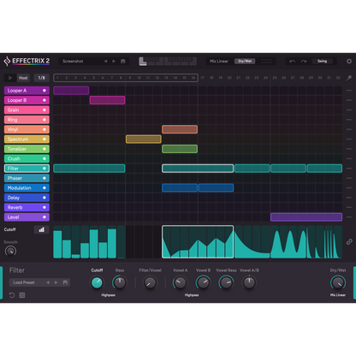Toggle the Phaser effect on/off dot
Screen dimensions: 356x356
pyautogui.click(x=44, y=178)
